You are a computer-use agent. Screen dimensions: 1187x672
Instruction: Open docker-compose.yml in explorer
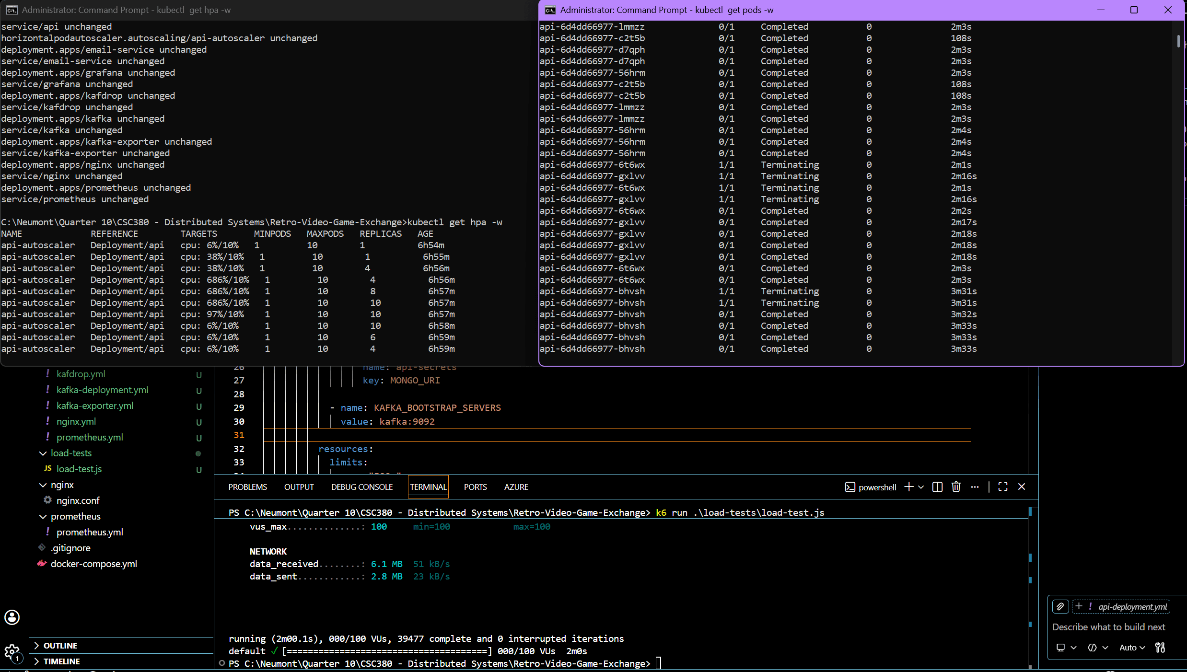(93, 564)
